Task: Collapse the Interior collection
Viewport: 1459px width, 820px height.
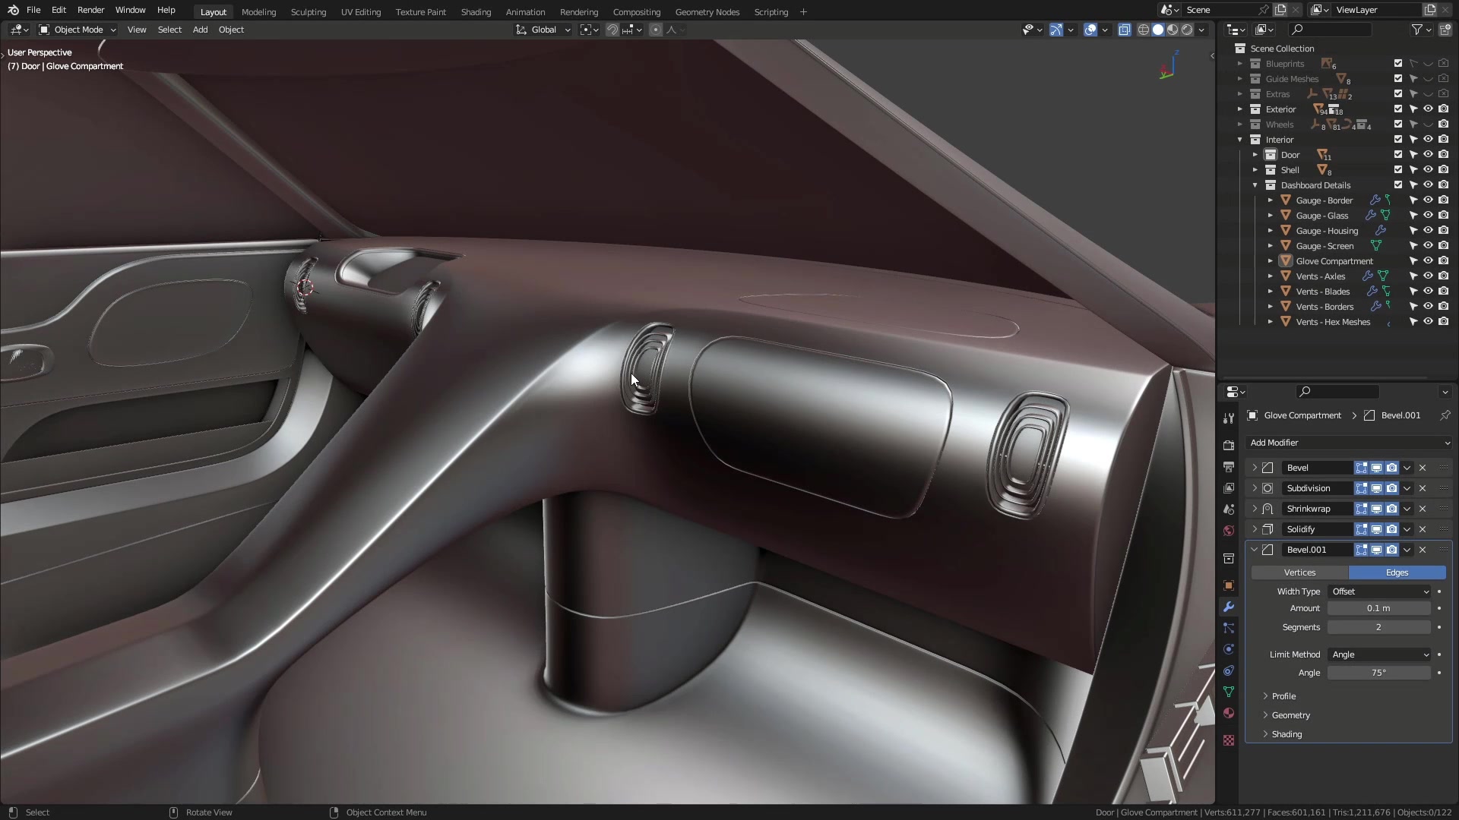Action: pos(1240,140)
